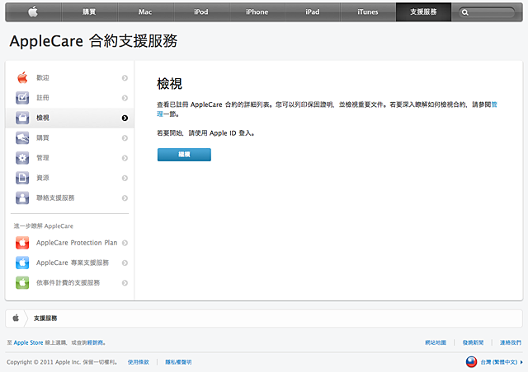Select the 檢視 sidebar entry
Viewport: 528px width, 372px height.
[x=69, y=118]
